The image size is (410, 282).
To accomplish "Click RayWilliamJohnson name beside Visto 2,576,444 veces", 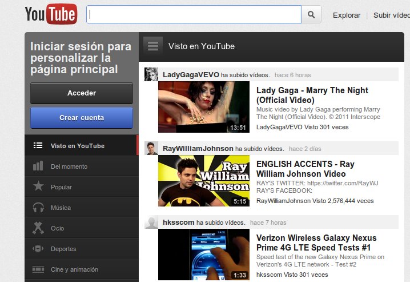I will 283,201.
